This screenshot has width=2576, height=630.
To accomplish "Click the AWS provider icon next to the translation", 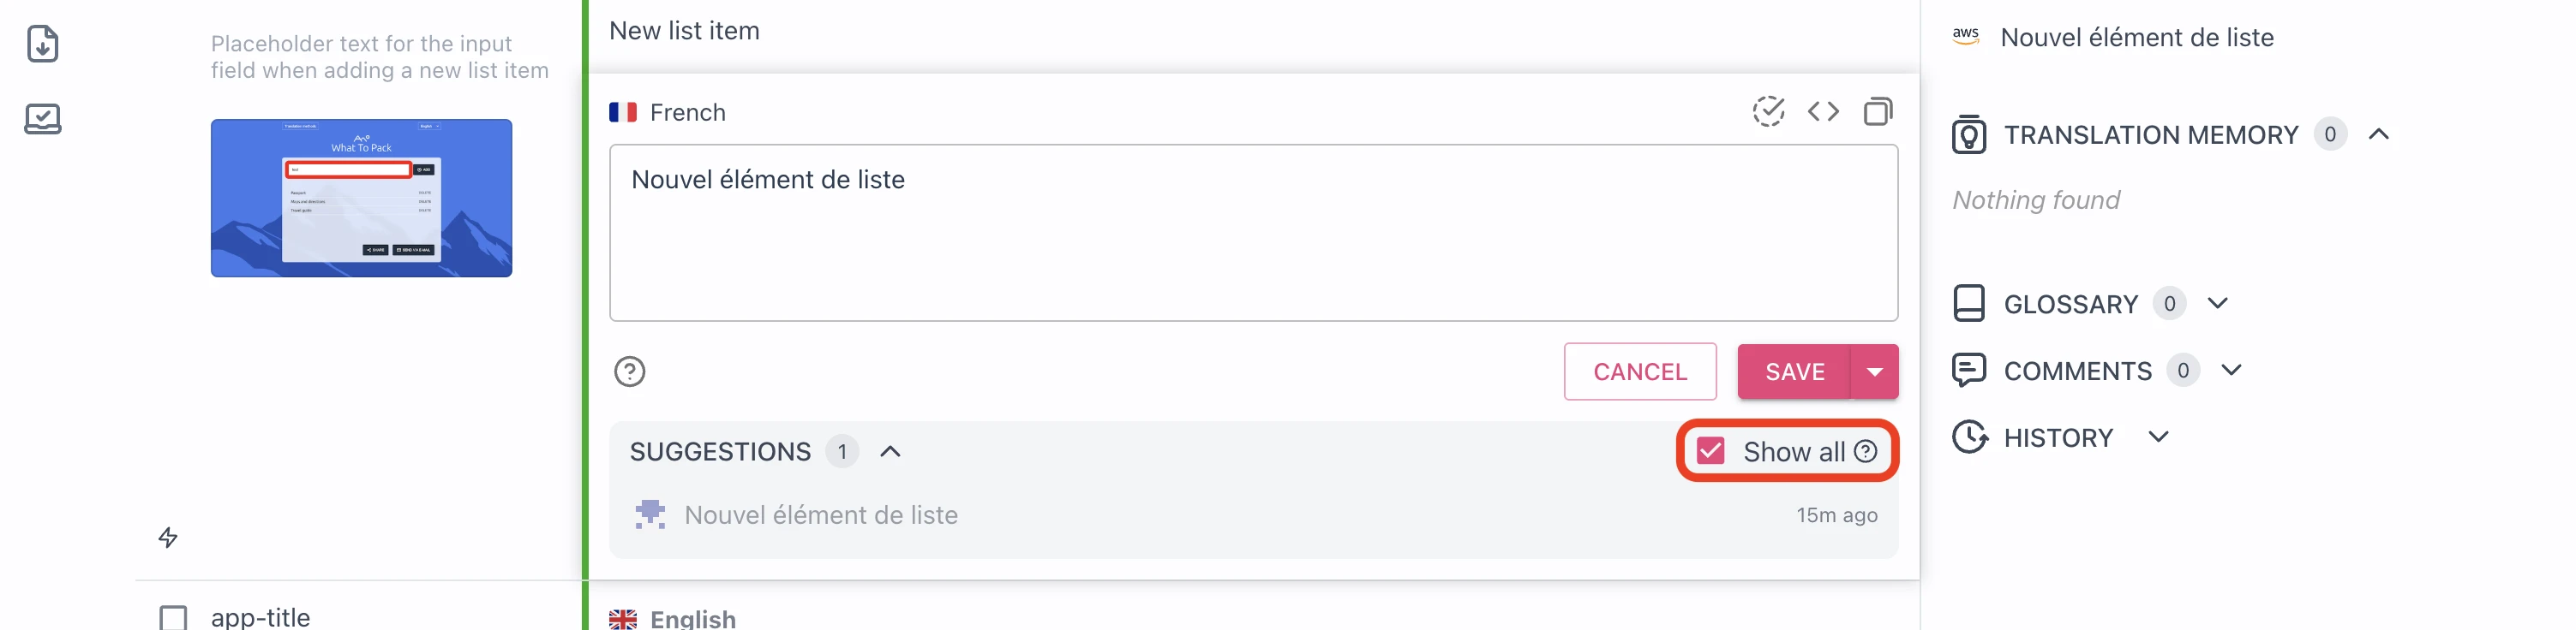I will click(1966, 37).
